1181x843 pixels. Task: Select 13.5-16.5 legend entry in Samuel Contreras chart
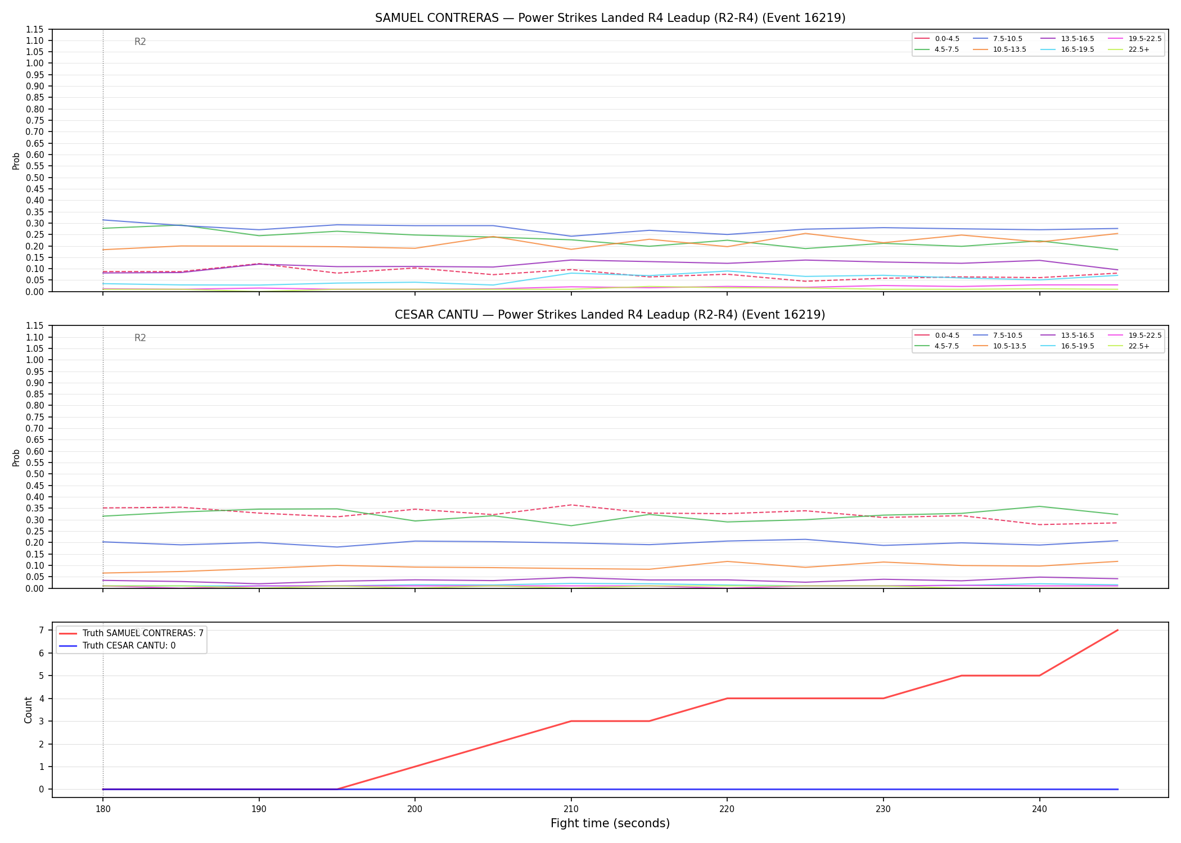[x=1069, y=39]
